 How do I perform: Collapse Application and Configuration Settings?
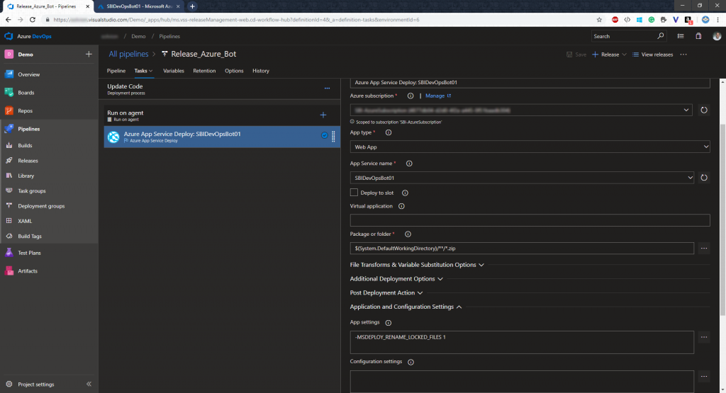406,307
